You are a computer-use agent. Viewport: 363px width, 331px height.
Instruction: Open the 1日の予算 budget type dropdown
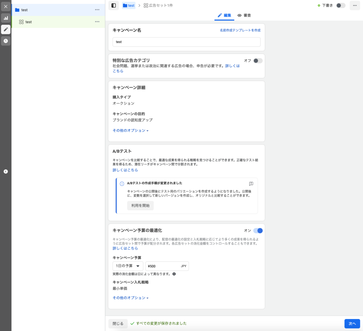pos(128,266)
